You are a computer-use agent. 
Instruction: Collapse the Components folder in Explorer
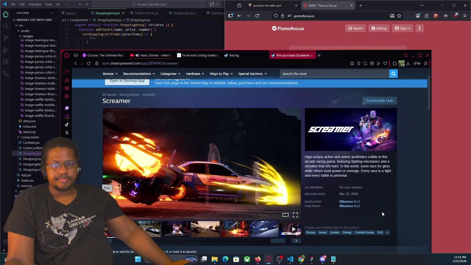pos(18,137)
